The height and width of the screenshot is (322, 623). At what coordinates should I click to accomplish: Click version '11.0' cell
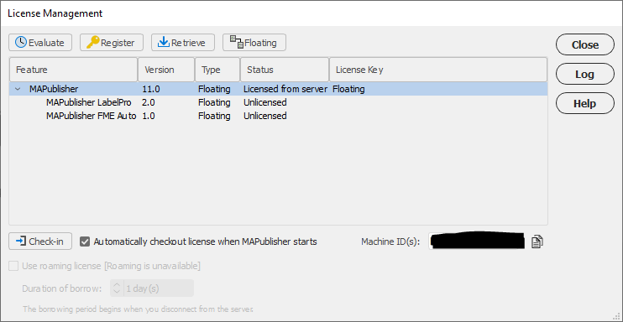pyautogui.click(x=150, y=90)
